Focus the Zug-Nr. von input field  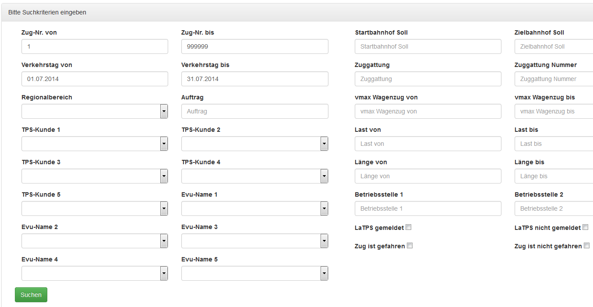pos(95,46)
